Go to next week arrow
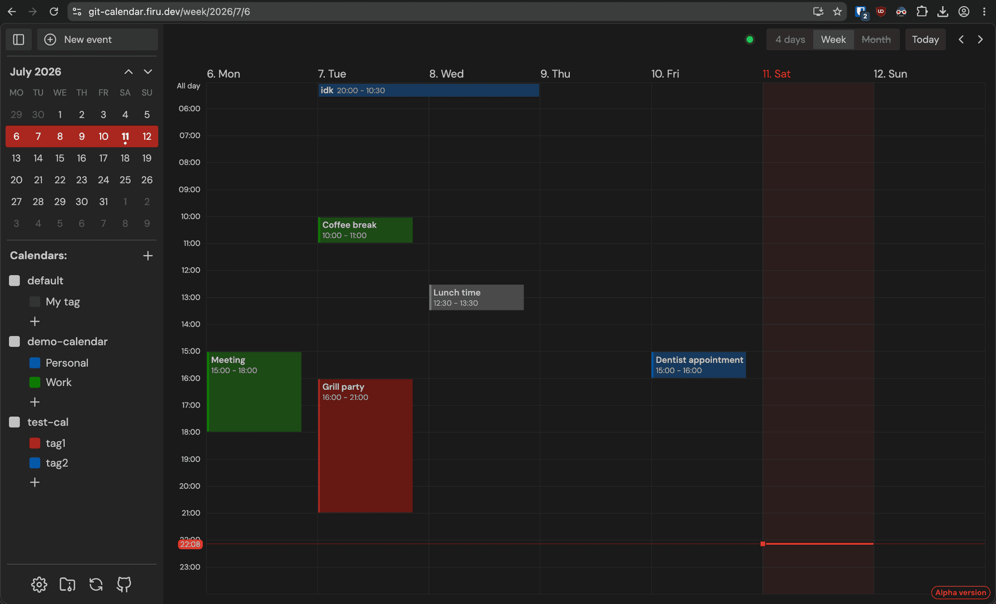This screenshot has height=604, width=996. click(980, 40)
